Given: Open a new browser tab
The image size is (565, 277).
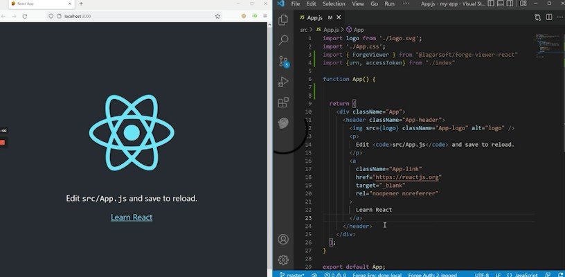Looking at the screenshot, I should pyautogui.click(x=81, y=3).
